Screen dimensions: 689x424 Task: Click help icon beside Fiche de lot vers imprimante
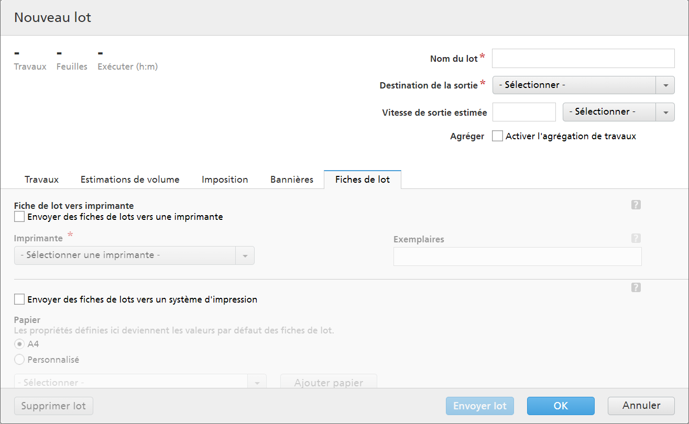[x=636, y=205]
